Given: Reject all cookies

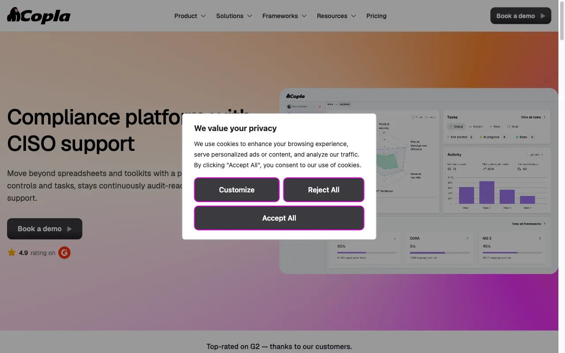Looking at the screenshot, I should pos(324,190).
